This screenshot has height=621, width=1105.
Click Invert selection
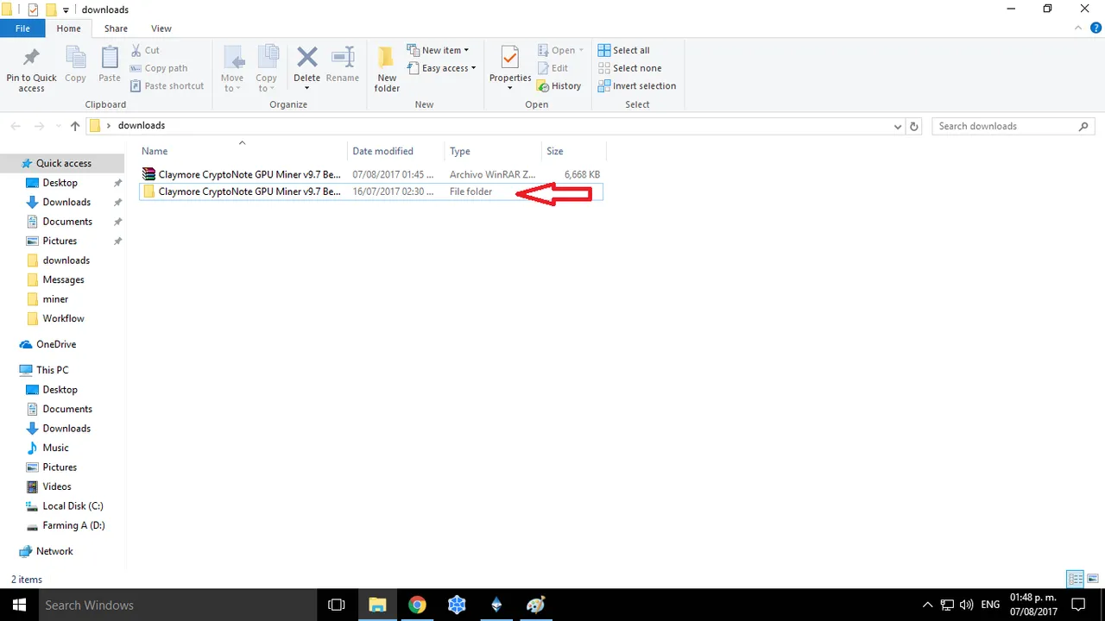click(x=637, y=85)
